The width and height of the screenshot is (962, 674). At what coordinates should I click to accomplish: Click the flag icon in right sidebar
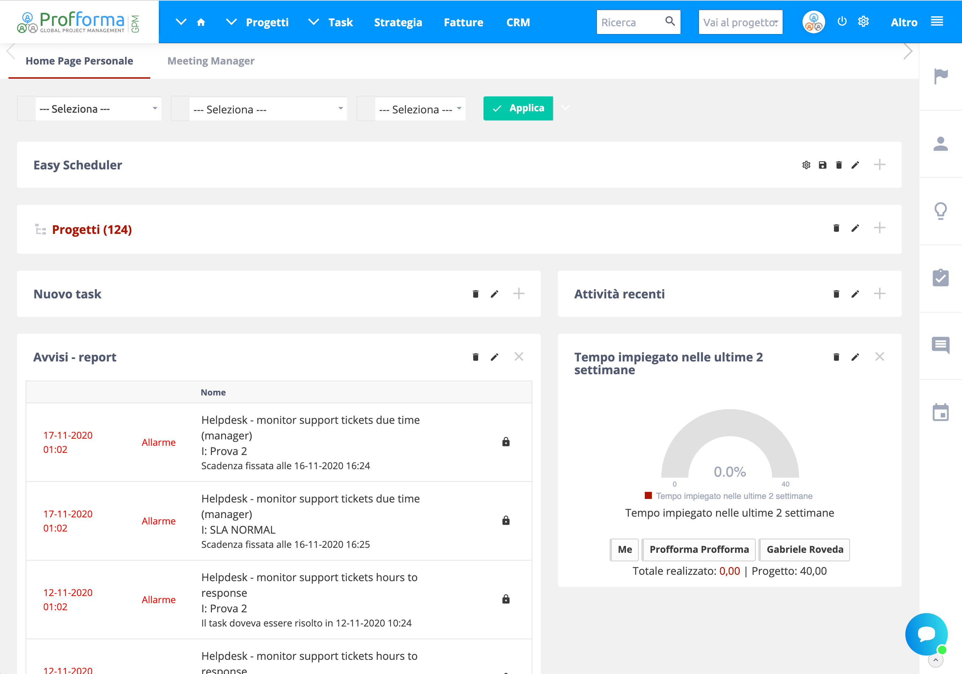click(x=941, y=76)
